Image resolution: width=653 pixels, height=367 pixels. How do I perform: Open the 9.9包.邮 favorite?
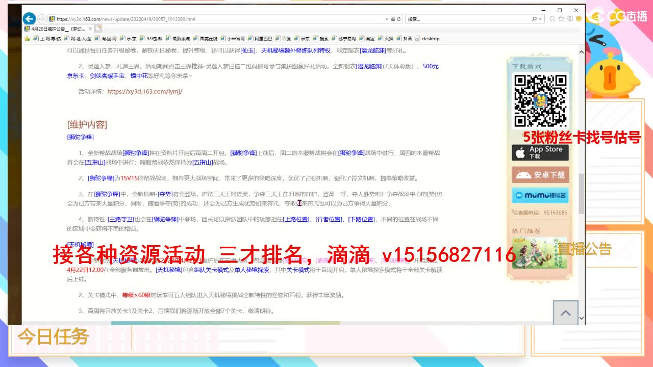point(150,38)
